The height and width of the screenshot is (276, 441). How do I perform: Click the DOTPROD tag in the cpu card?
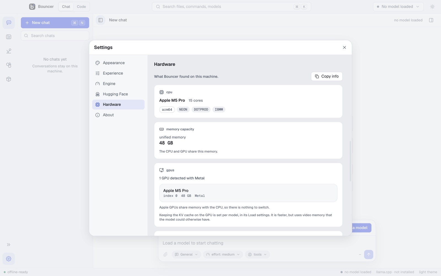201,110
